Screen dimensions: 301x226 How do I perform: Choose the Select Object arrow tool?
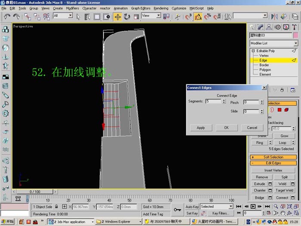[x=78, y=17]
